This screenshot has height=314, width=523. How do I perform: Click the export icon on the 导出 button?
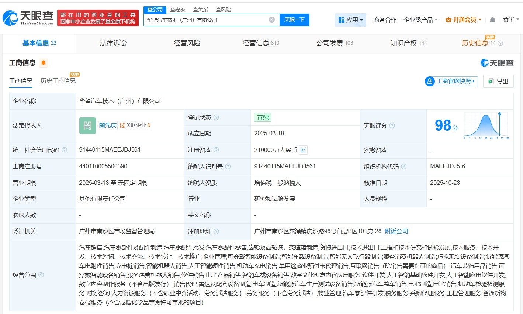click(491, 81)
